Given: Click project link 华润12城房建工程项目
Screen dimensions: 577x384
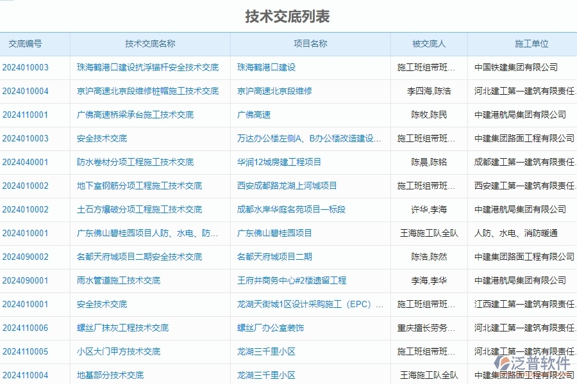Looking at the screenshot, I should pos(280,162).
